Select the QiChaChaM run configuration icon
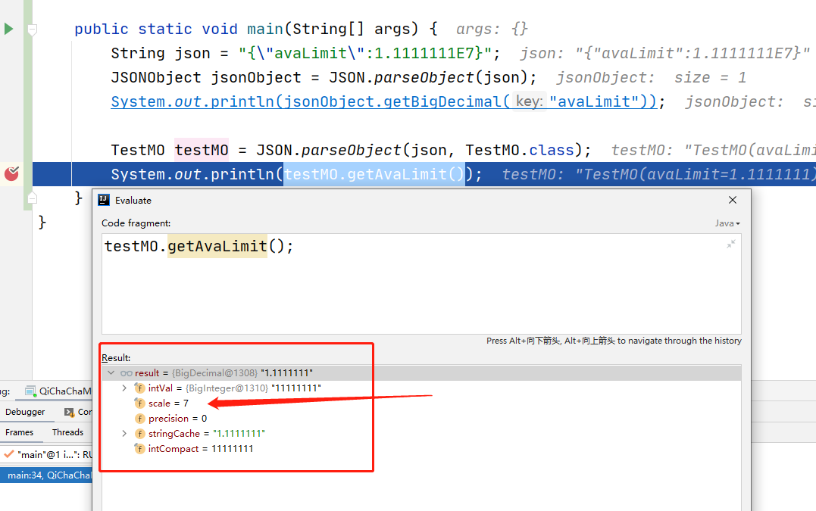816x511 pixels. coord(30,391)
